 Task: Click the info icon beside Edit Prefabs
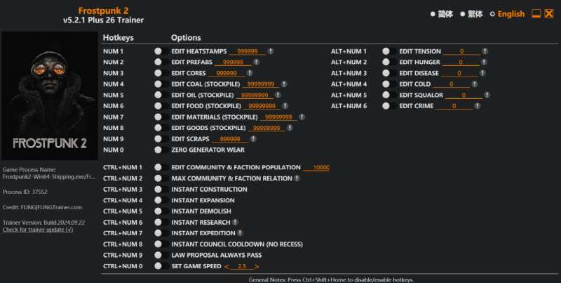pos(256,62)
